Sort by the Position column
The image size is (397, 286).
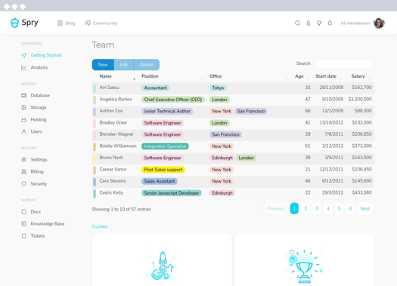click(172, 76)
